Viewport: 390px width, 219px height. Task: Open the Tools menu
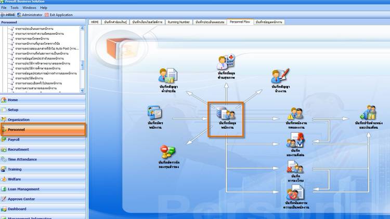15,8
